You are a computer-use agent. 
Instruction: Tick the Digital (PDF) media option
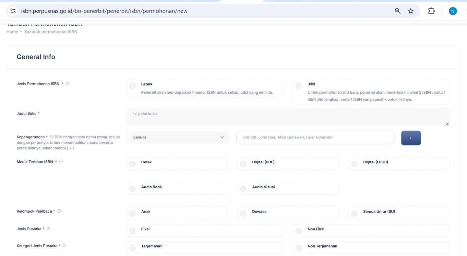point(243,164)
